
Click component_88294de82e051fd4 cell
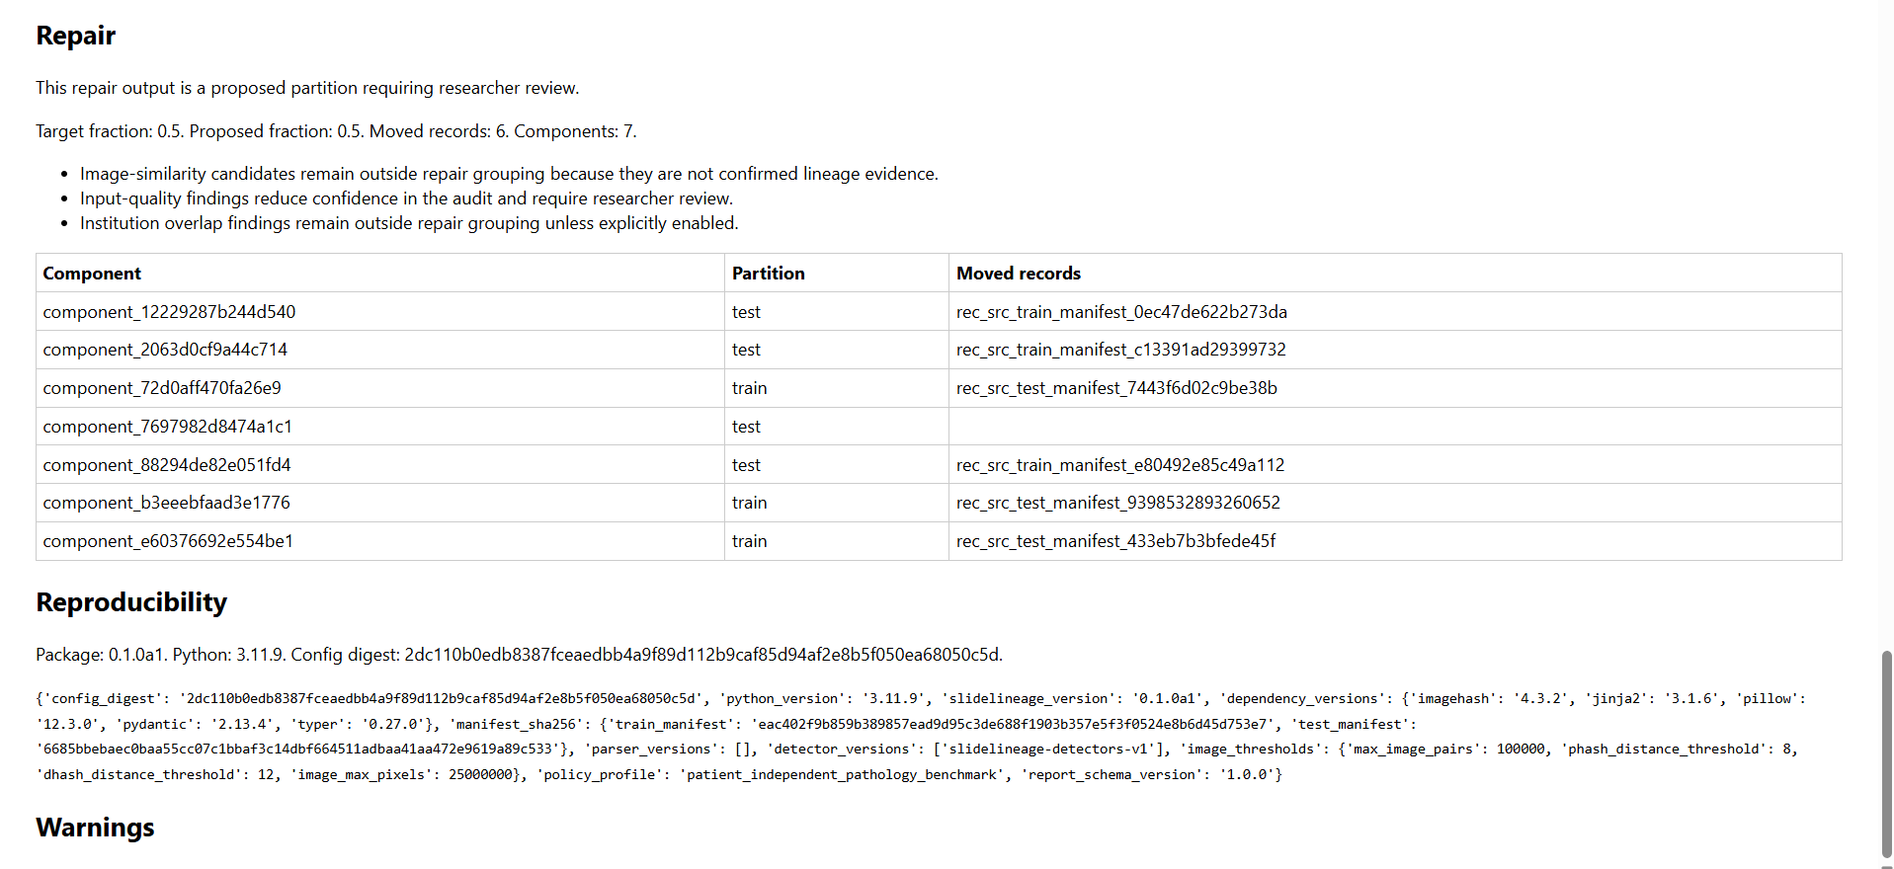380,465
